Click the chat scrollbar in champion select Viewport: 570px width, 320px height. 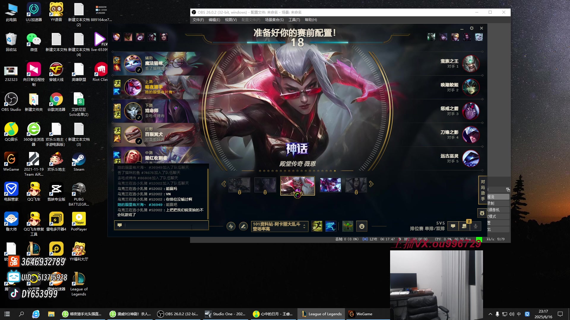tap(208, 194)
